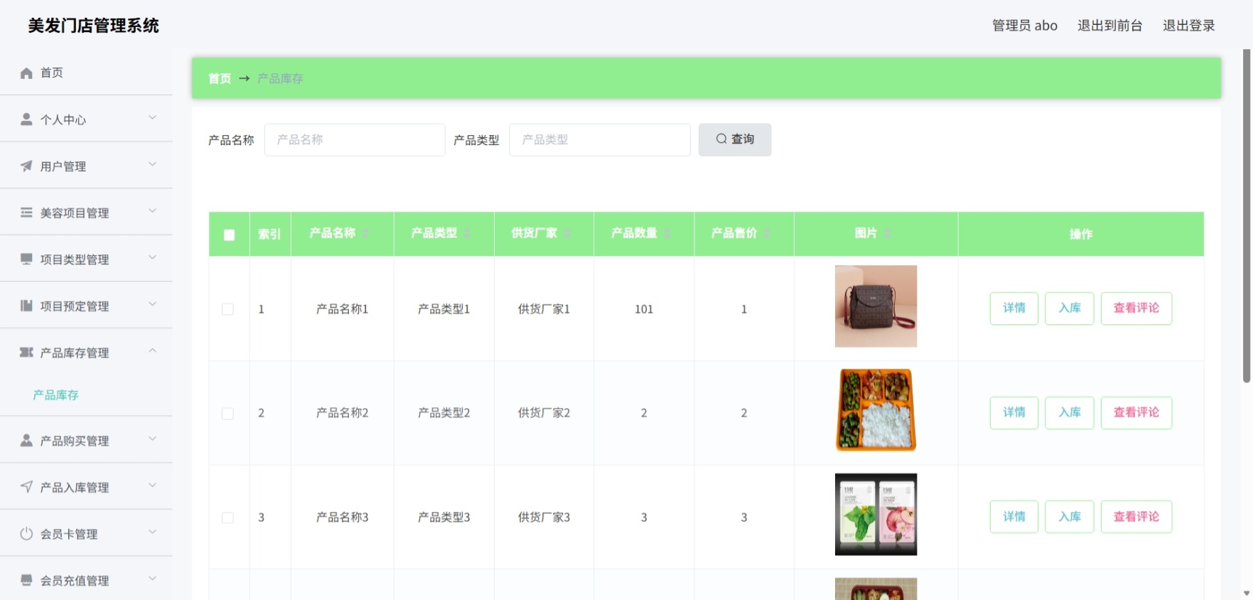Click the 退出到前台 link

1109,26
